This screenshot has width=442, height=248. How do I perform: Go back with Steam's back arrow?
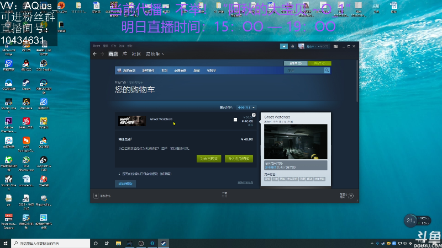click(94, 54)
